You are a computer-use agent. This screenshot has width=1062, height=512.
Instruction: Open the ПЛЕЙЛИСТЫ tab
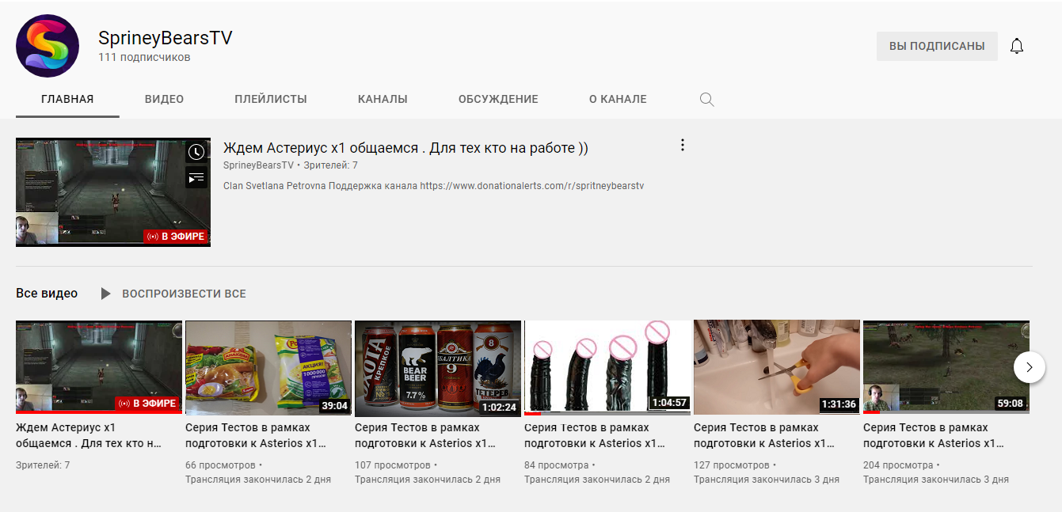coord(271,100)
